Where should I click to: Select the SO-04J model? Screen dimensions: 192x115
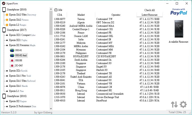click(x=19, y=66)
